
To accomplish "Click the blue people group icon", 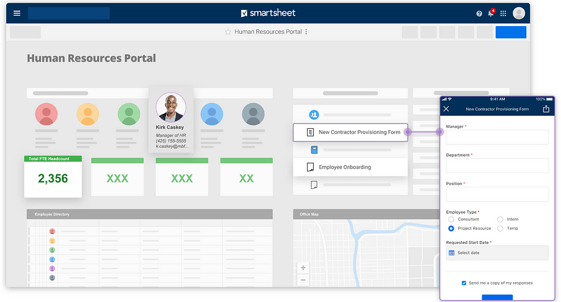I will [x=314, y=115].
